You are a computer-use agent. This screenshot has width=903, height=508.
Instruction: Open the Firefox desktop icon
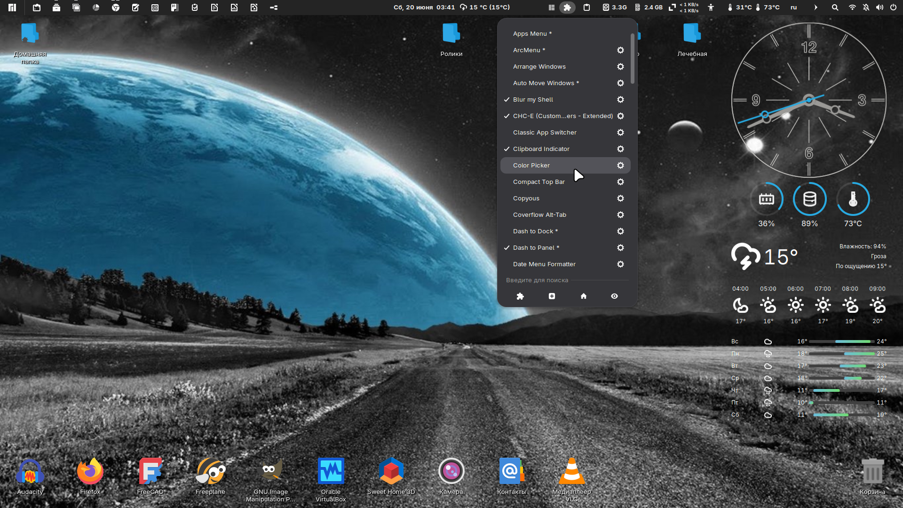pos(90,476)
